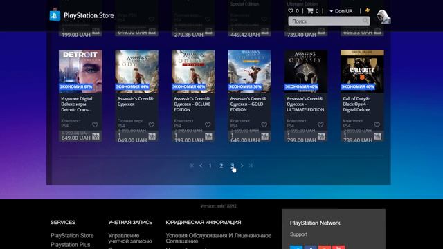Open Detroit Digital Deluxe game thumbnail
The width and height of the screenshot is (443, 249).
point(80,71)
